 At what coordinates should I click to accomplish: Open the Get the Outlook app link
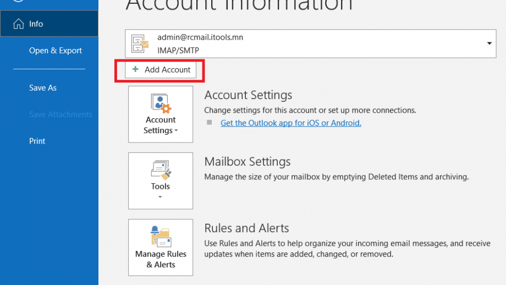(291, 123)
